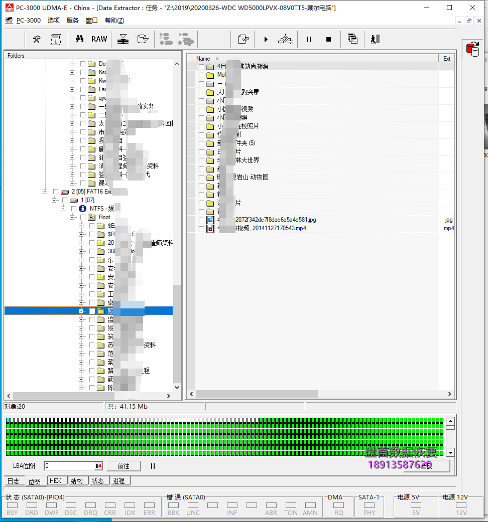Sort files by the Name column header
488x522 pixels.
coord(317,58)
